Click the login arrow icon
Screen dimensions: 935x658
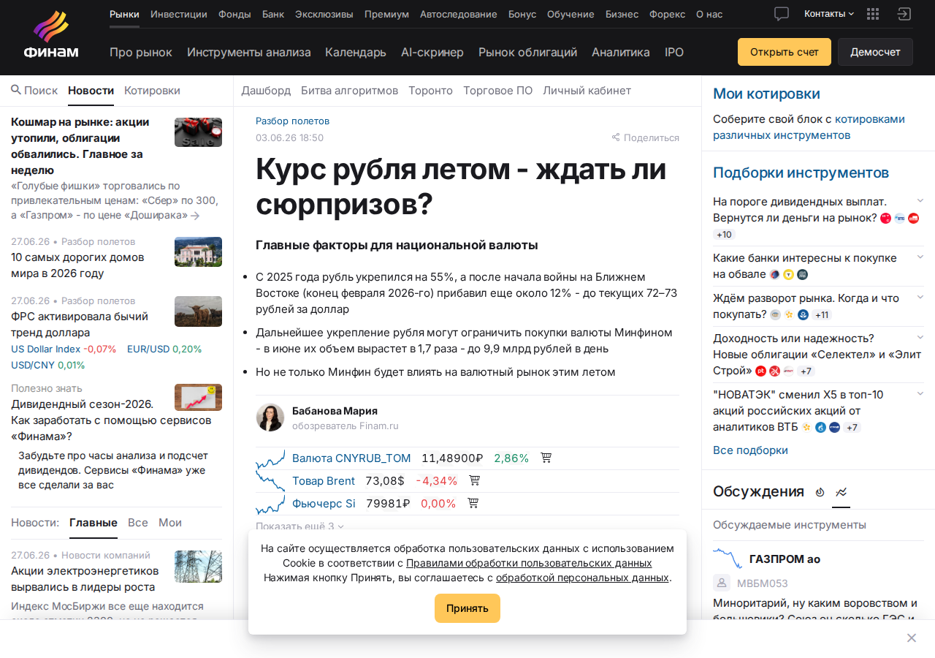(x=904, y=14)
